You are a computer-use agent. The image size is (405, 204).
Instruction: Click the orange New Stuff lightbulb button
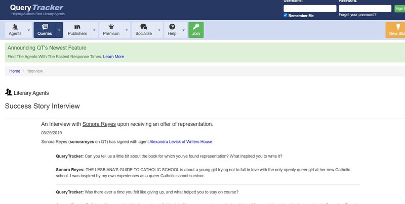coord(395,30)
